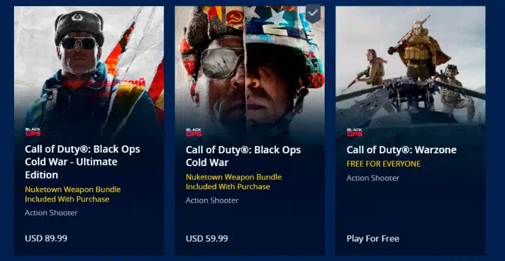Open Call of Duty: Black Ops Cold War title
Image resolution: width=505 pixels, height=261 pixels.
pyautogui.click(x=243, y=156)
